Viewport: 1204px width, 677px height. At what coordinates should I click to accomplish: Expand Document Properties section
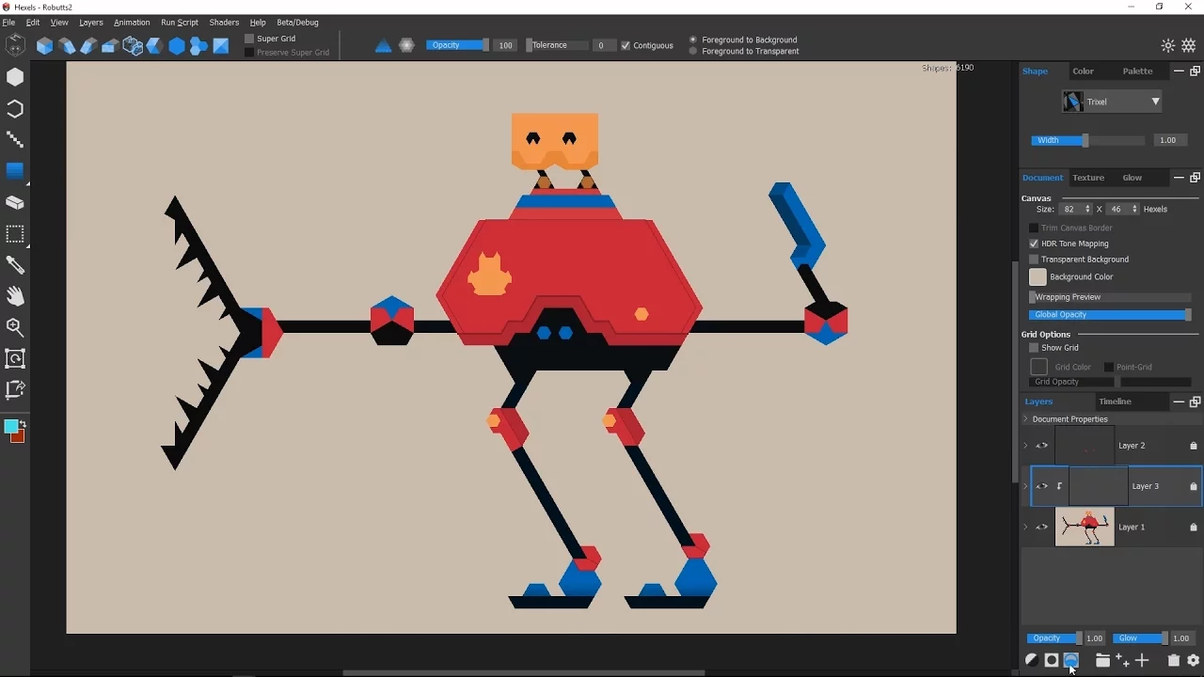click(x=1026, y=419)
